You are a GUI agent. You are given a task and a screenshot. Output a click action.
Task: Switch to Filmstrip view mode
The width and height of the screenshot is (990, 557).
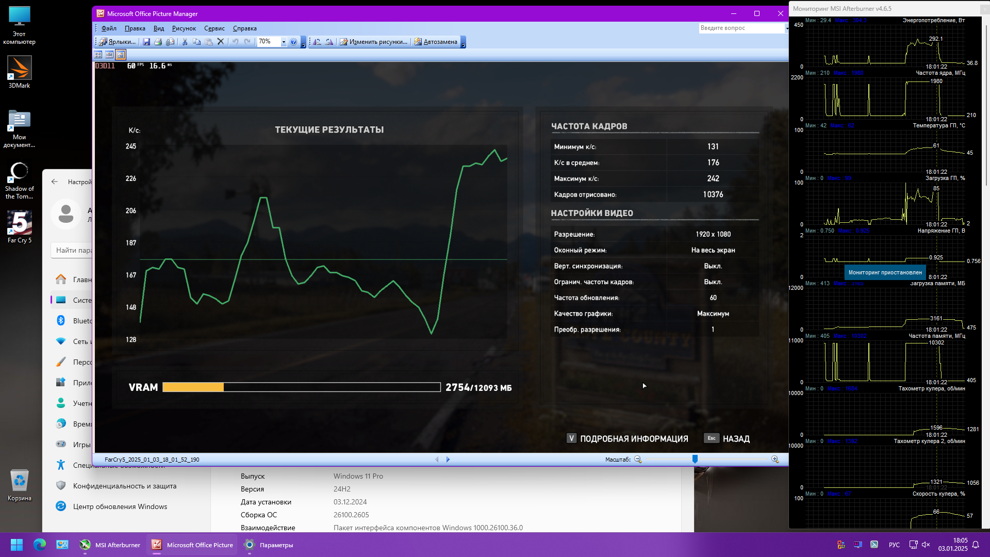coord(109,55)
